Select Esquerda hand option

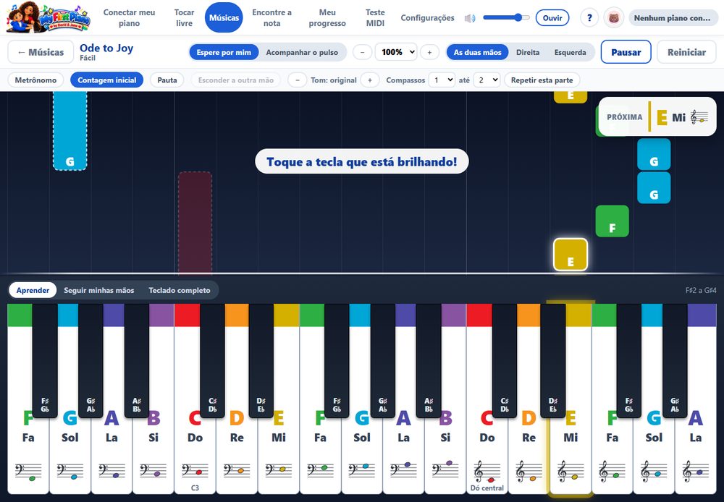(x=571, y=52)
